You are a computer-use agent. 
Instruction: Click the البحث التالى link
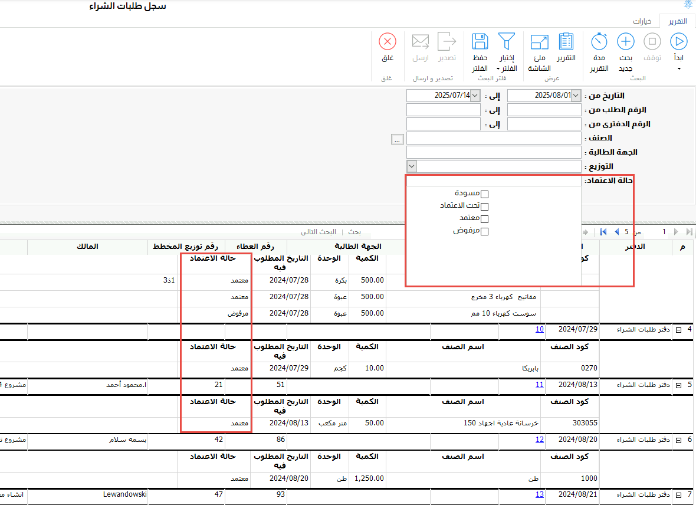(319, 232)
